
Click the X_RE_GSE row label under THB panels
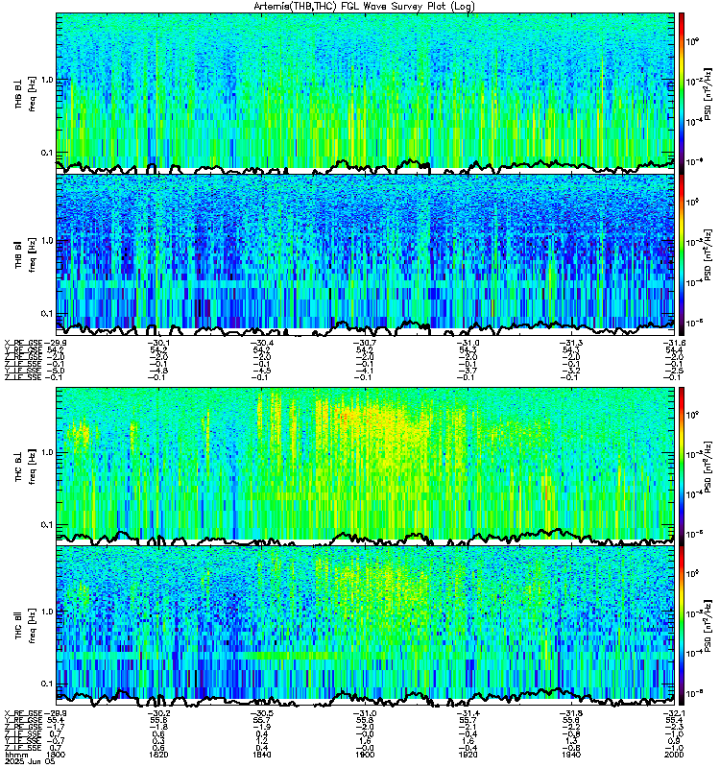tap(23, 343)
